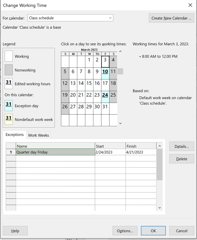The height and width of the screenshot is (240, 197).
Task: Move the calendar down to next month with the down arrow
Action: point(120,123)
